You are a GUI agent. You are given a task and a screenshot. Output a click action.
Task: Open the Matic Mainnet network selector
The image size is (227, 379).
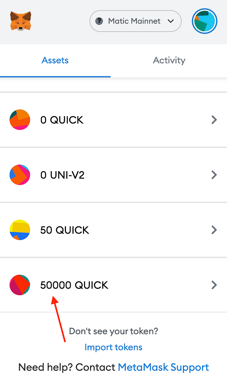point(135,21)
